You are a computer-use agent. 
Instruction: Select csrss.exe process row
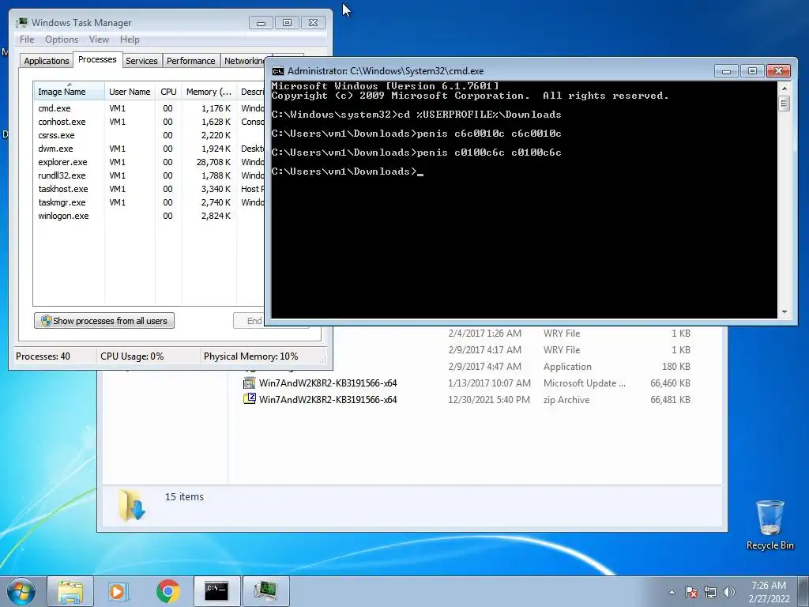pyautogui.click(x=149, y=135)
